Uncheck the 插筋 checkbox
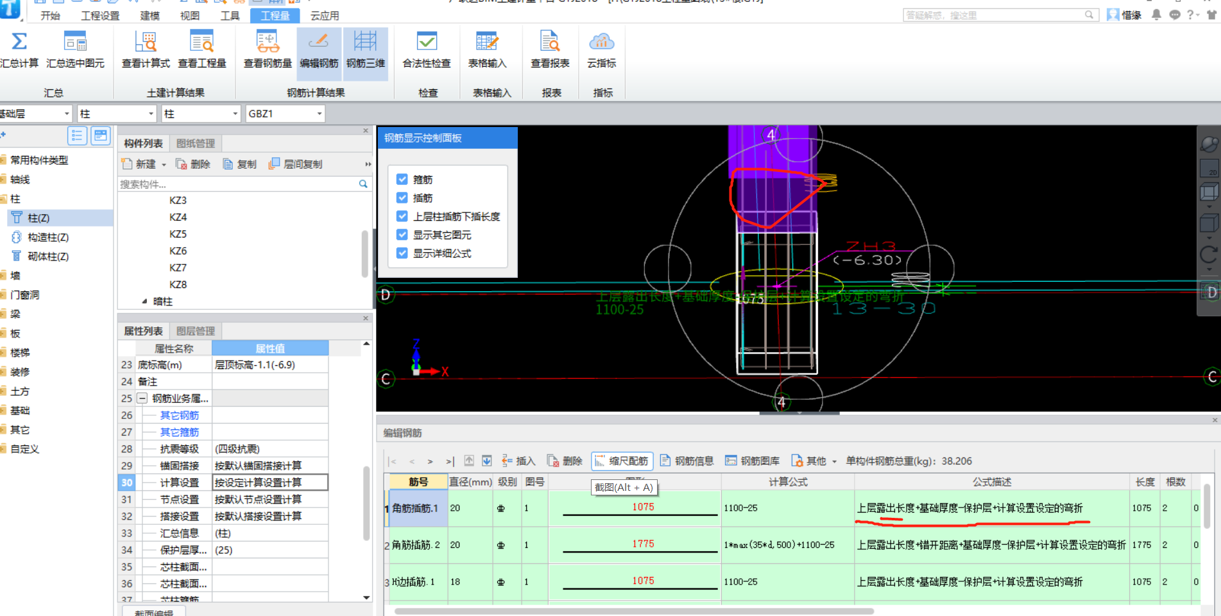Image resolution: width=1221 pixels, height=616 pixels. [402, 198]
